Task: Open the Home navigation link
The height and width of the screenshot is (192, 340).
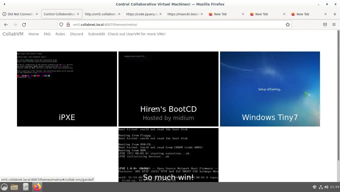Action: click(33, 34)
